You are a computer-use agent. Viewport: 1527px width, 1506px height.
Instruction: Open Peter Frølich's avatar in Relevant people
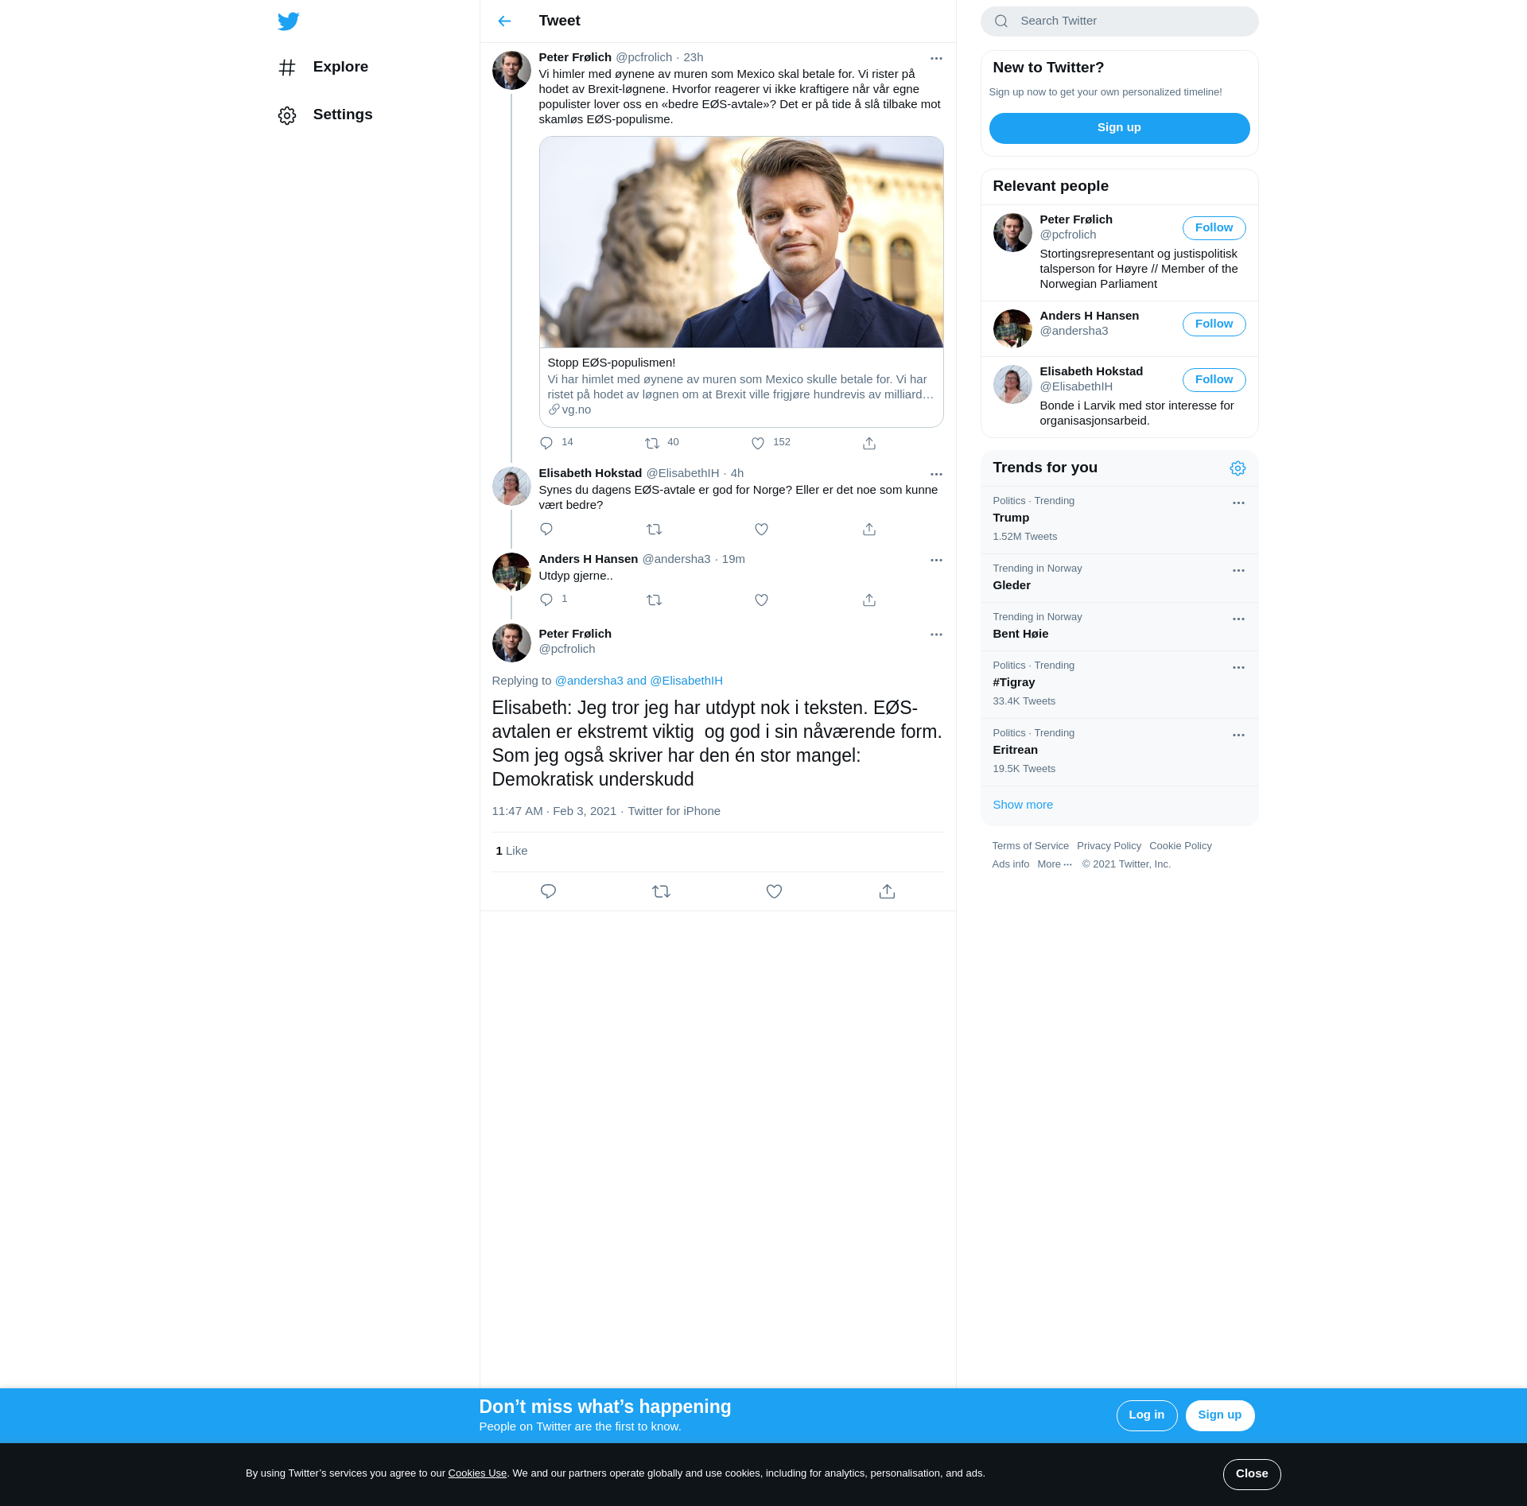(1012, 232)
